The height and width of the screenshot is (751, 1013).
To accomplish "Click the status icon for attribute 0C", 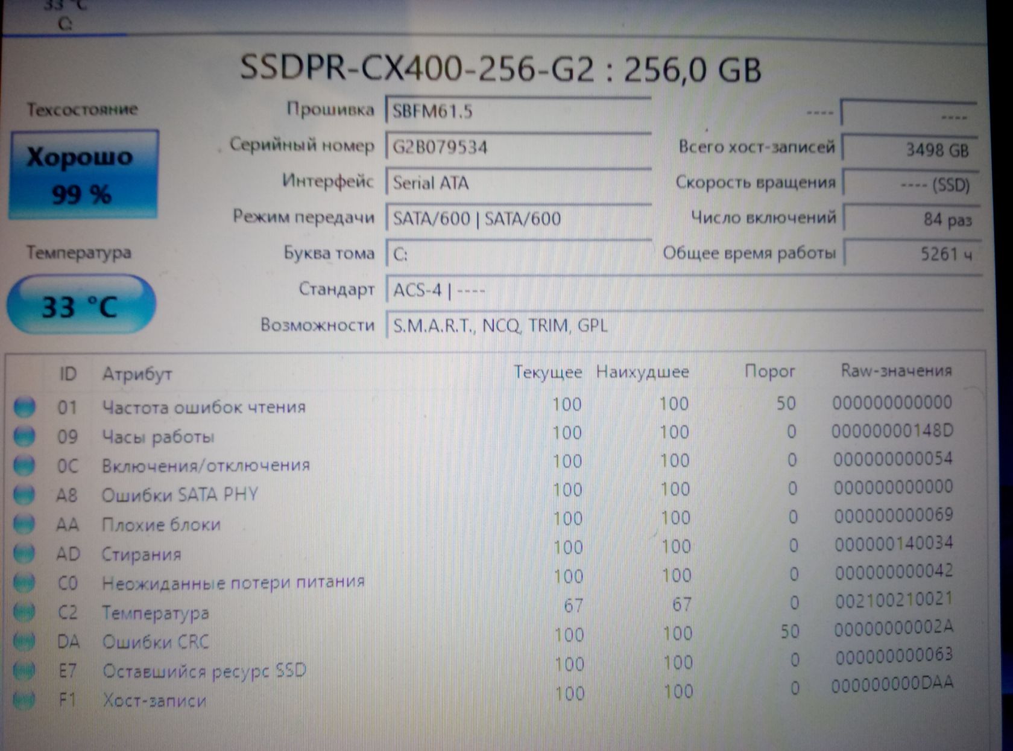I will click(x=24, y=465).
